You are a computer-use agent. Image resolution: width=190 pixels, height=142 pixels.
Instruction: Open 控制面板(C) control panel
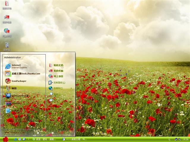tap(57, 83)
